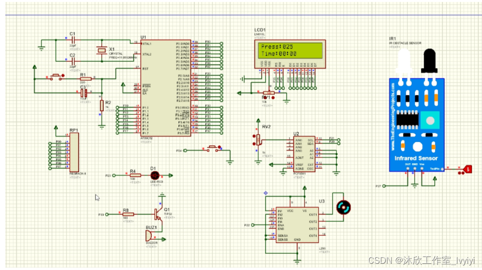The width and height of the screenshot is (482, 270).
Task: Select resistor R1 in reset circuit
Action: [x=85, y=79]
